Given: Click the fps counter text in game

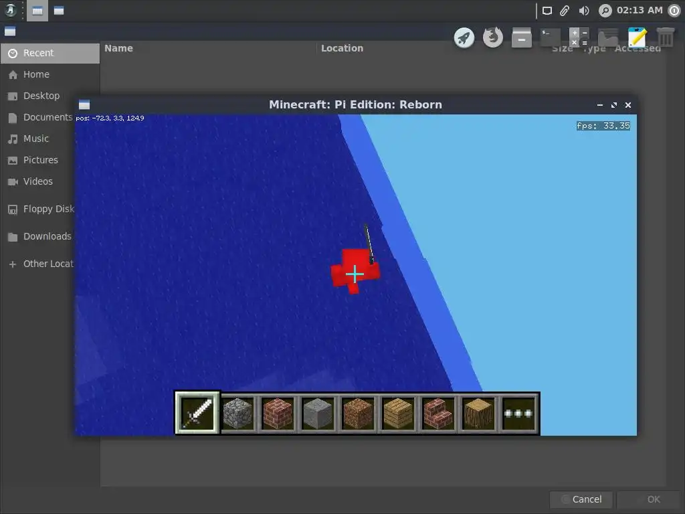Looking at the screenshot, I should point(603,126).
